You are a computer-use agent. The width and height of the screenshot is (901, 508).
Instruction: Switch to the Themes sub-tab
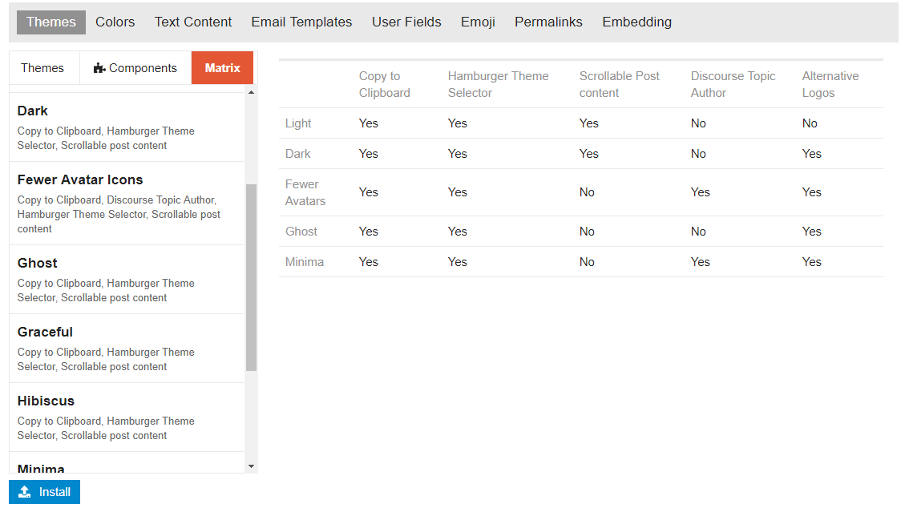pyautogui.click(x=42, y=68)
